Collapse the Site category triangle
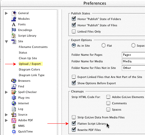Screen dimensions: 145x135 point(7,42)
